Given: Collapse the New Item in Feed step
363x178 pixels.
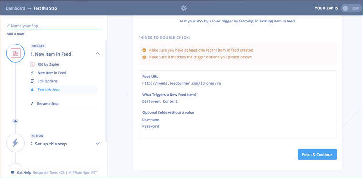Looking at the screenshot, I should click(98, 54).
